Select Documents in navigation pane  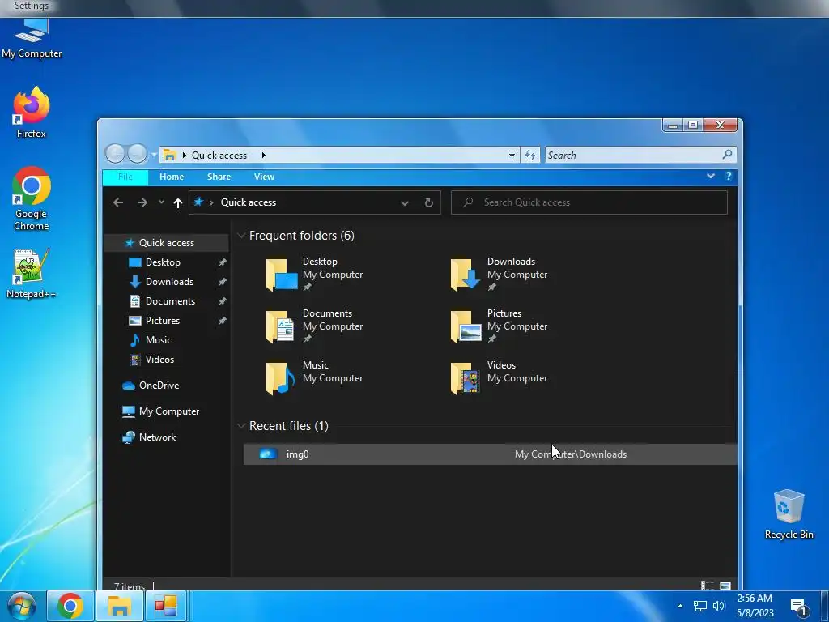pyautogui.click(x=170, y=301)
